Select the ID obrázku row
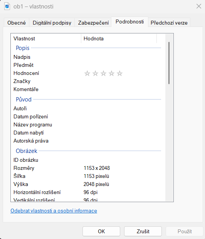205x239 pixels. (x=86, y=160)
